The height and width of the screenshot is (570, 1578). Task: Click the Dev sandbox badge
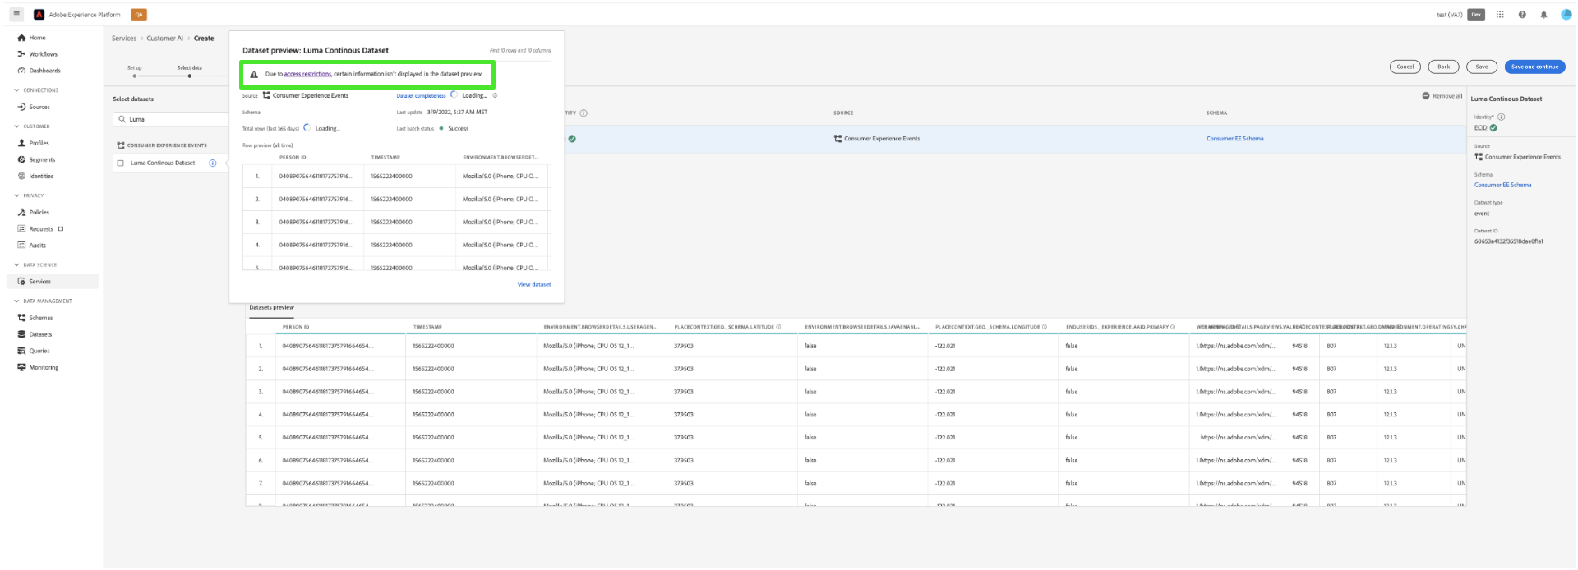(x=1476, y=15)
